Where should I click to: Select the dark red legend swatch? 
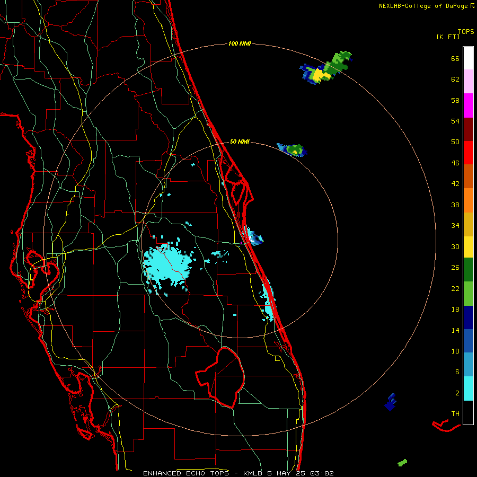click(468, 129)
